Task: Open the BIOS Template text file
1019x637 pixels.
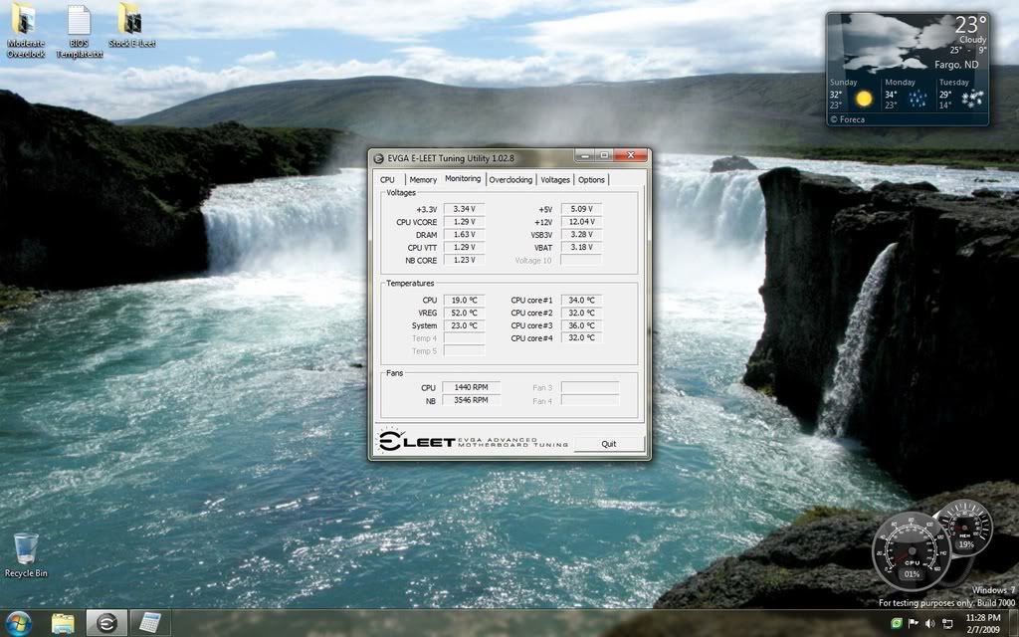Action: pos(79,22)
